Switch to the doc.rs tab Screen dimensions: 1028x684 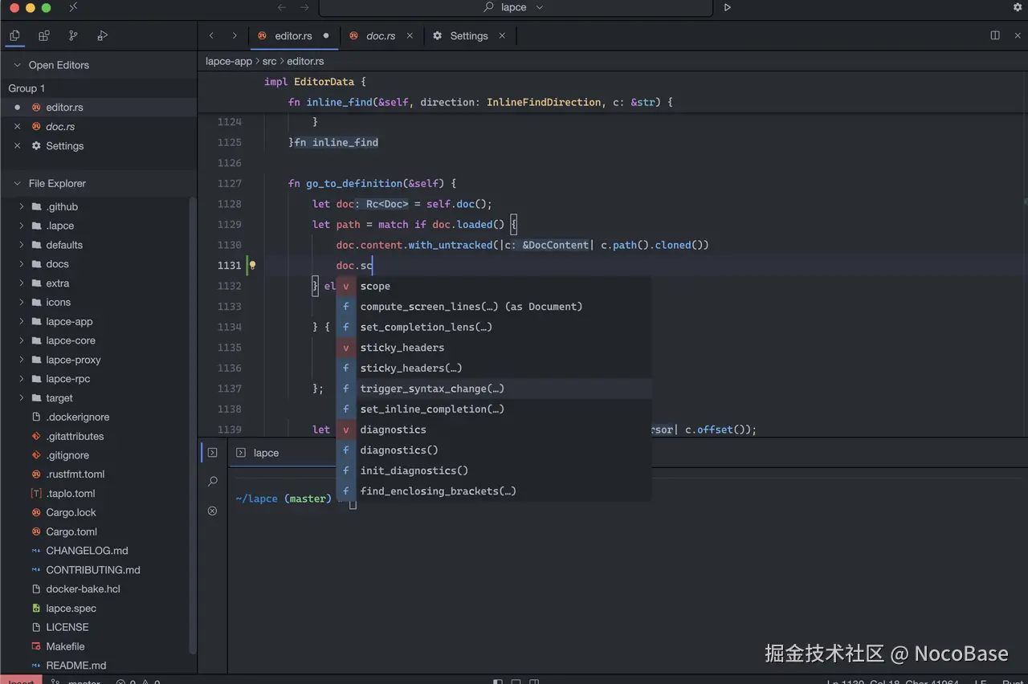[x=380, y=36]
